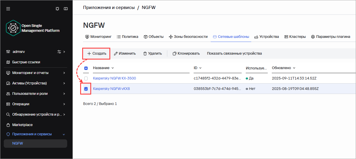The width and height of the screenshot is (356, 159).
Task: Select NGFW item in the sidebar
Action: pyautogui.click(x=35, y=143)
